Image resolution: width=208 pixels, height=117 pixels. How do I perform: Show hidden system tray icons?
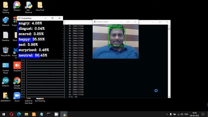click(167, 114)
